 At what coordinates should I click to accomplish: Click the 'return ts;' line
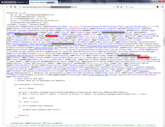(x=24, y=115)
